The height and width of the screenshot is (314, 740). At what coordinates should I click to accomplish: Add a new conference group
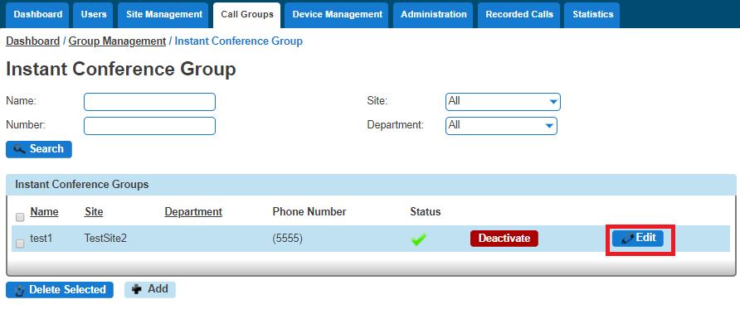click(x=150, y=289)
